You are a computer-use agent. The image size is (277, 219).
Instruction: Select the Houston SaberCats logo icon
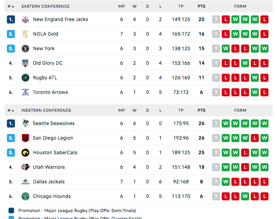click(x=25, y=153)
